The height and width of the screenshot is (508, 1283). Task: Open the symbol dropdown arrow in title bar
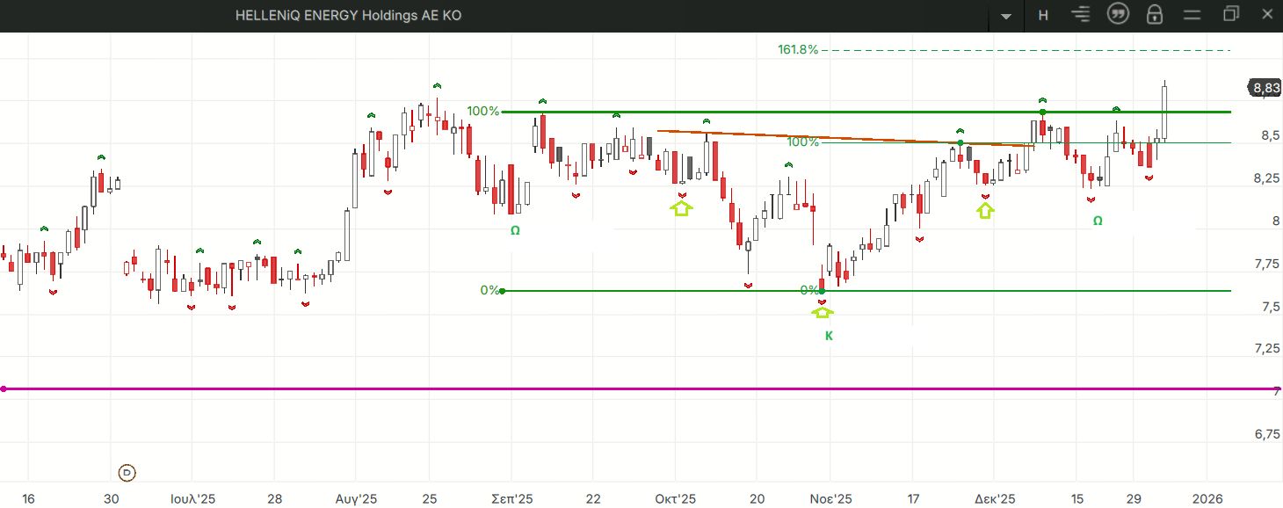[x=1006, y=16]
